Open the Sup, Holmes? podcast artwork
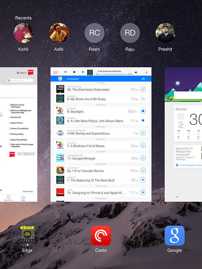 tap(60, 170)
